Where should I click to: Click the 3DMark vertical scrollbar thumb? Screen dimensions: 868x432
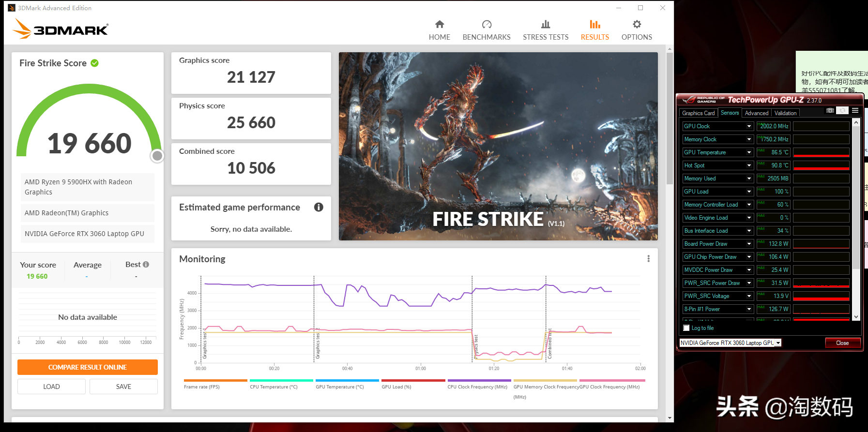[670, 119]
